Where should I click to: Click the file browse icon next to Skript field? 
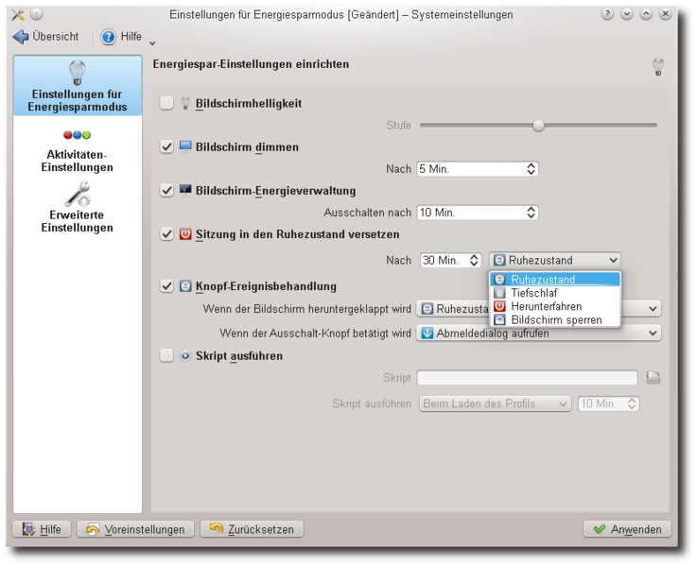point(653,378)
